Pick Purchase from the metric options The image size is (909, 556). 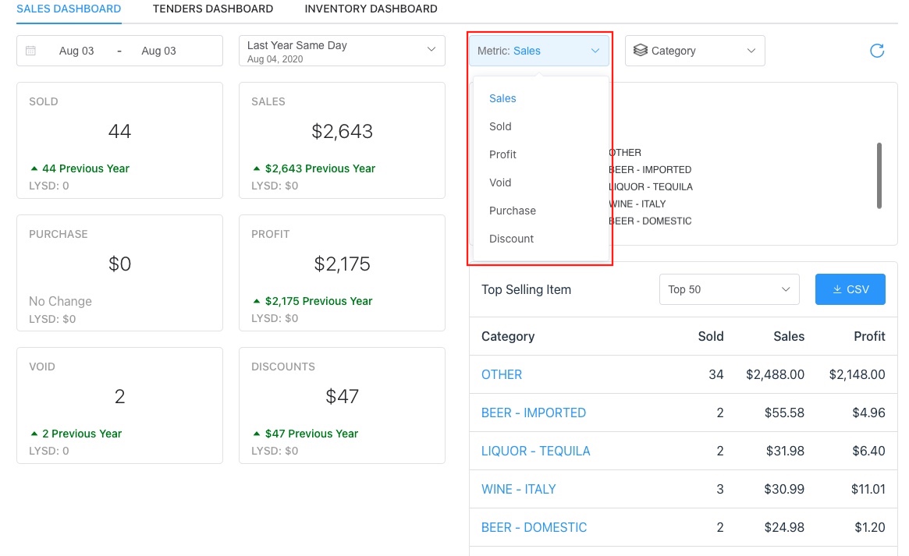pos(512,211)
